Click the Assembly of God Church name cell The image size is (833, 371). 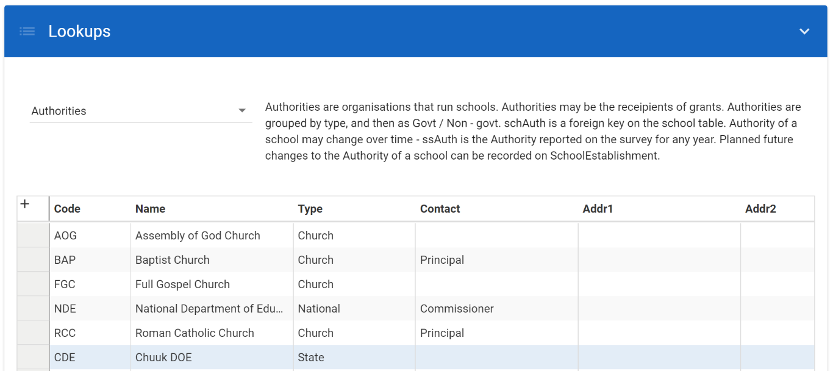pyautogui.click(x=198, y=236)
